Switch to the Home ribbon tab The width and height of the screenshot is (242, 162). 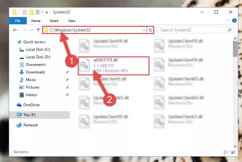36,21
